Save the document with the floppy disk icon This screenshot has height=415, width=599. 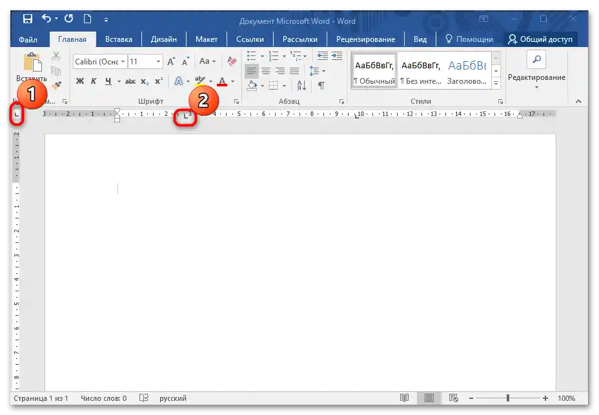pyautogui.click(x=28, y=19)
